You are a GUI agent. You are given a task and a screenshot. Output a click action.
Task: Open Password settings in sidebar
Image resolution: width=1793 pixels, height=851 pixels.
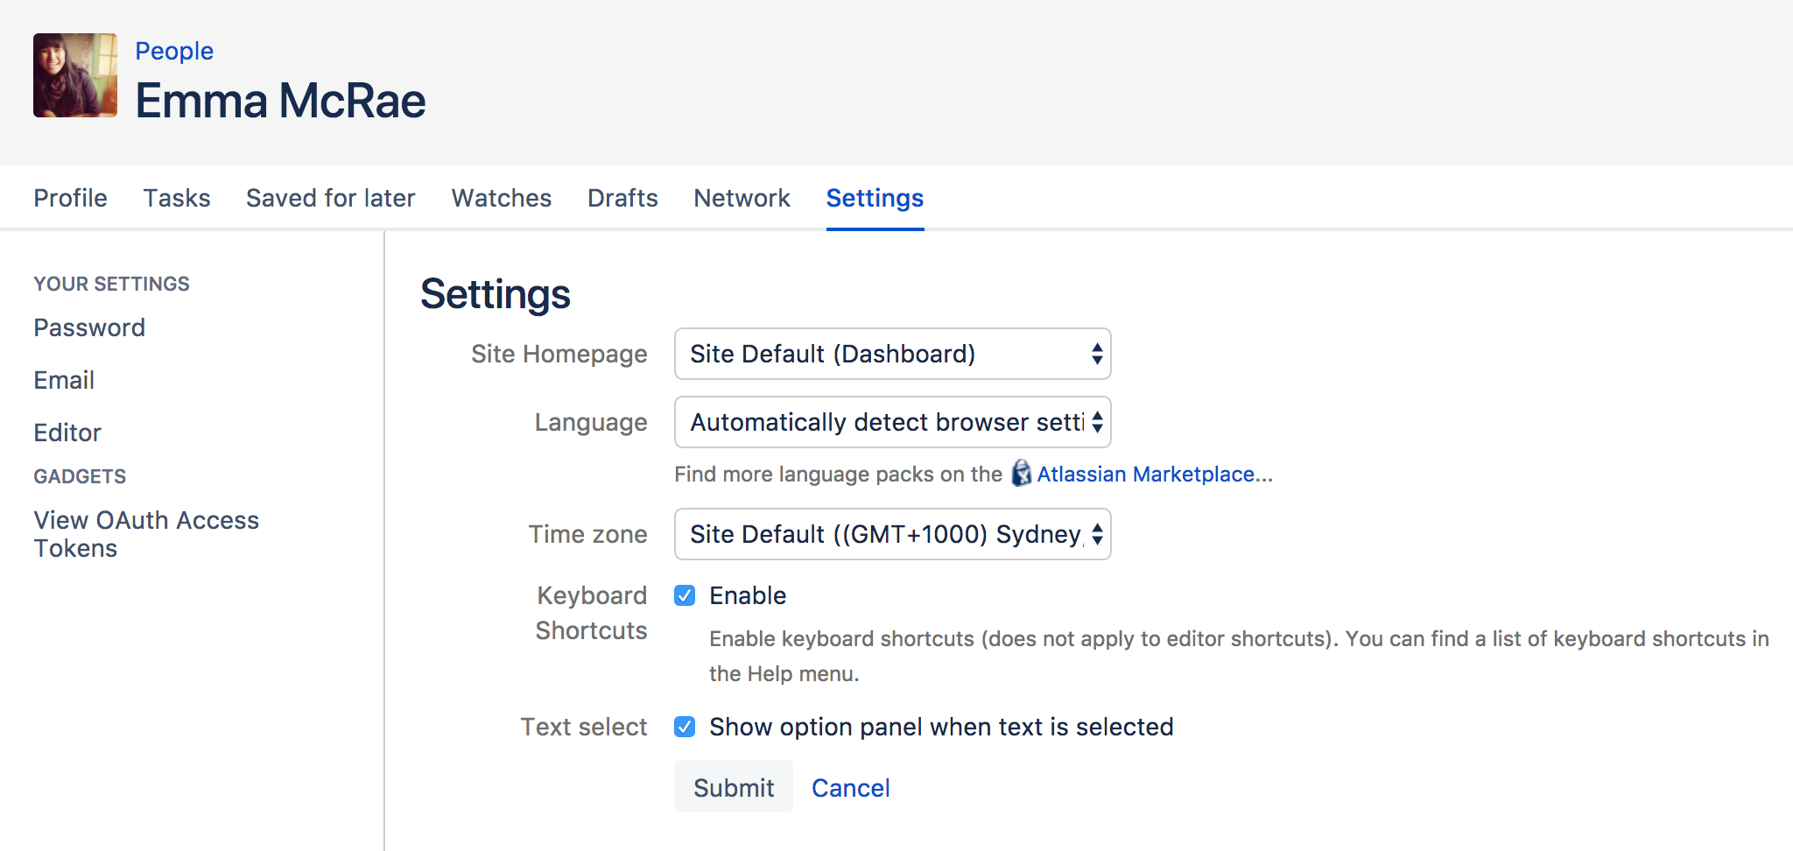(89, 327)
